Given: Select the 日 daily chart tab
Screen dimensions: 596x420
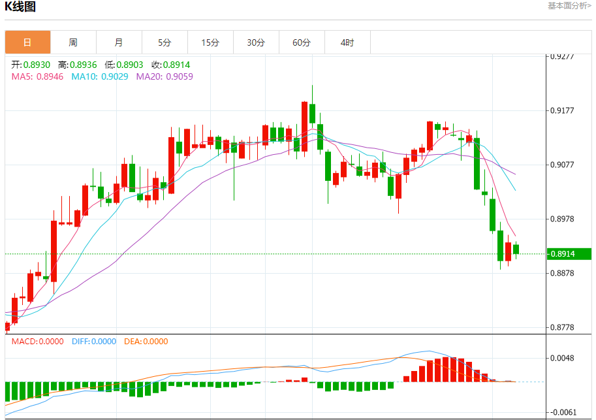Looking at the screenshot, I should coord(28,42).
